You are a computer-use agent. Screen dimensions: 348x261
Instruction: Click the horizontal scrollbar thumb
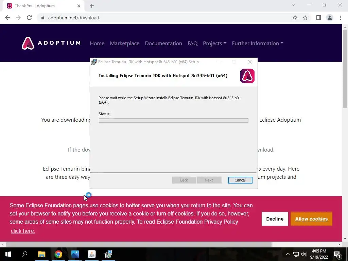(139, 244)
